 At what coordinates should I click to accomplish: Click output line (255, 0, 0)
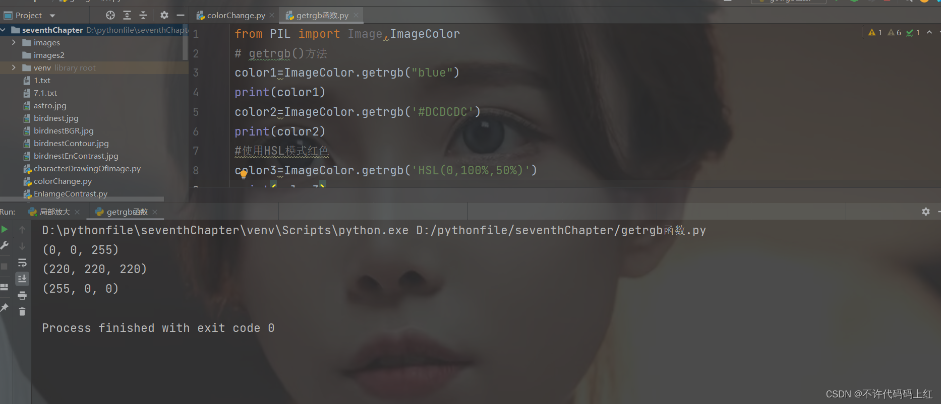click(x=81, y=289)
